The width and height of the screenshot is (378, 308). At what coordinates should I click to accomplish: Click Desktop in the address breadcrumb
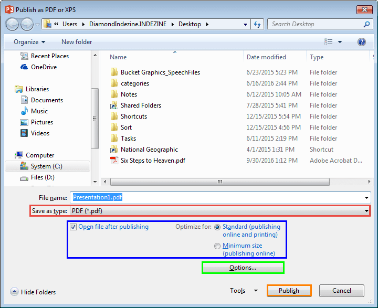(x=190, y=24)
